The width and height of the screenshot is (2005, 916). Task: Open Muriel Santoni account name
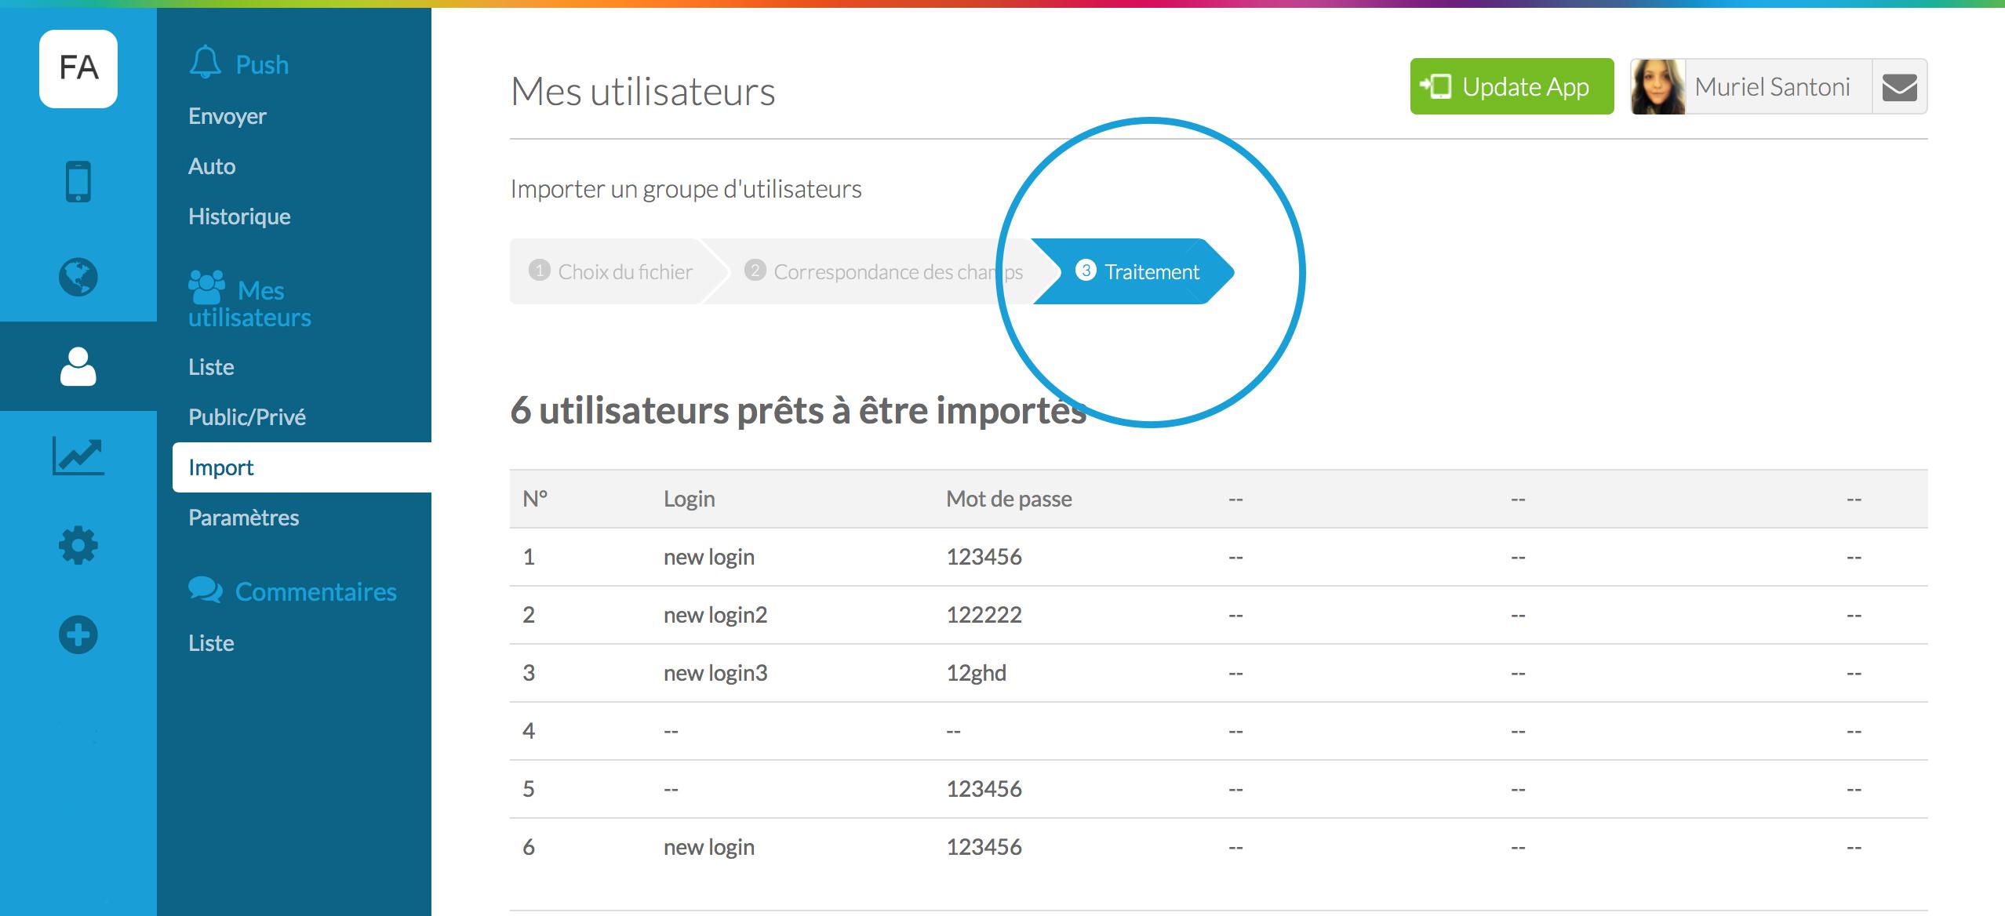click(1772, 87)
